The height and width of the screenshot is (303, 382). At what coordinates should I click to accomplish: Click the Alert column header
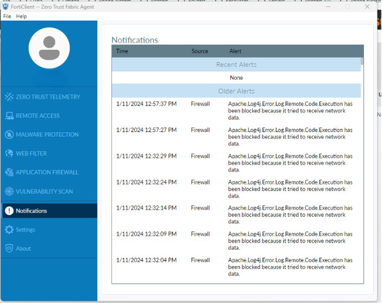click(235, 51)
